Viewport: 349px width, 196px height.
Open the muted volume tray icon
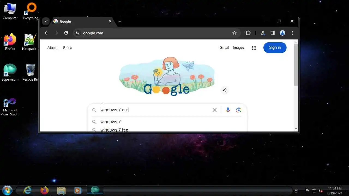(x=321, y=191)
